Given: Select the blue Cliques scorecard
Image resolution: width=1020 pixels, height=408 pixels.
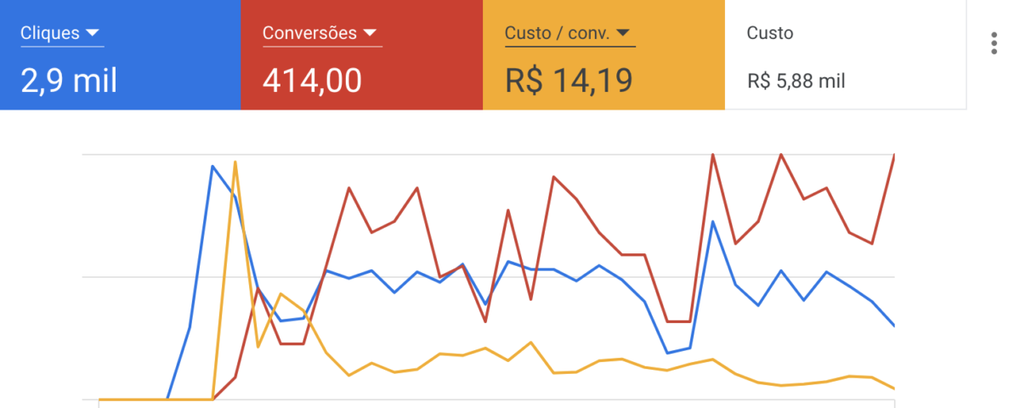Looking at the screenshot, I should click(x=121, y=54).
